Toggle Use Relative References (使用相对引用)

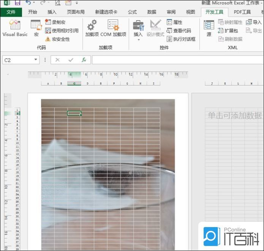(62, 30)
